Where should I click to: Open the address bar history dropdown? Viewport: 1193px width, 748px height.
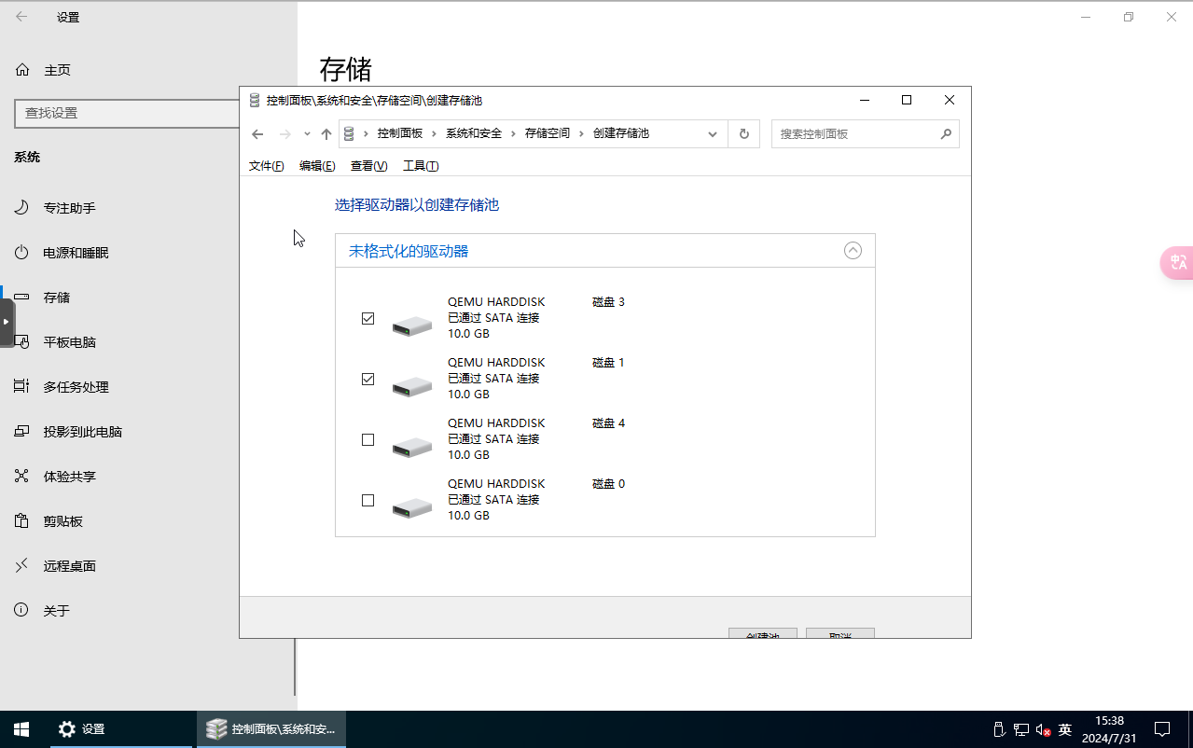[x=713, y=134]
